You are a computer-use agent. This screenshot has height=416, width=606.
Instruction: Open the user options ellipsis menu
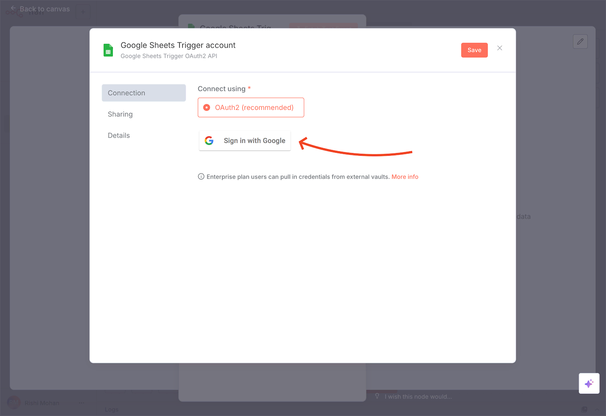point(81,403)
